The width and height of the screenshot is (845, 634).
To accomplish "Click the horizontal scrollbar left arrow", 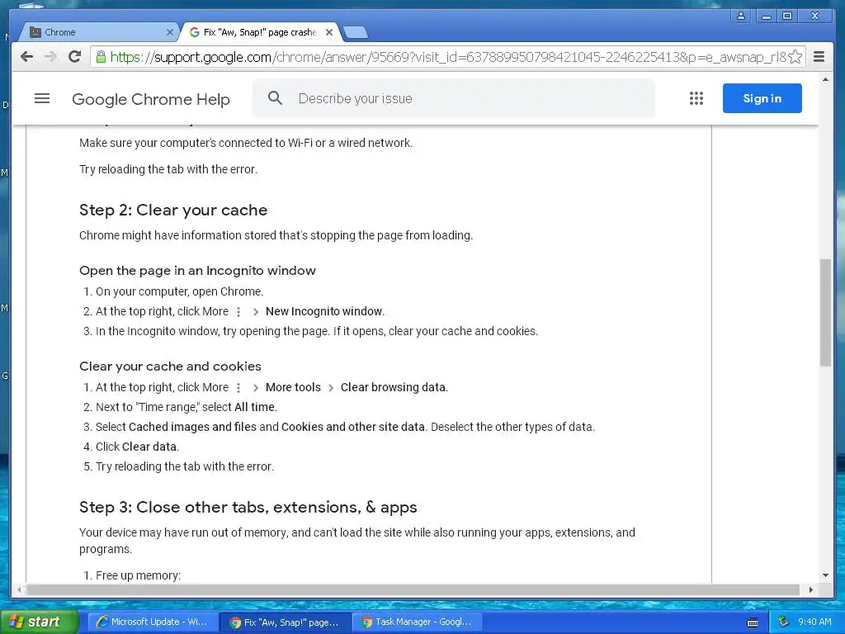I will 19,589.
